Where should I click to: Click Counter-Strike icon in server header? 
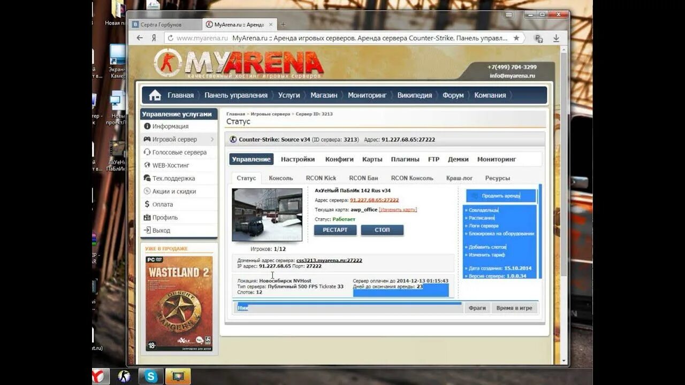pyautogui.click(x=233, y=140)
